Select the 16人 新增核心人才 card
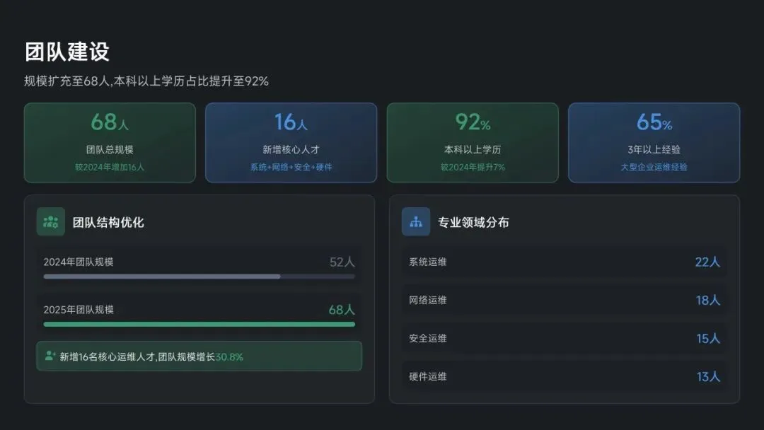This screenshot has height=430, width=764. (291, 143)
